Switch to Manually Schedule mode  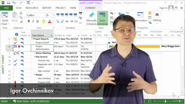(x=91, y=18)
